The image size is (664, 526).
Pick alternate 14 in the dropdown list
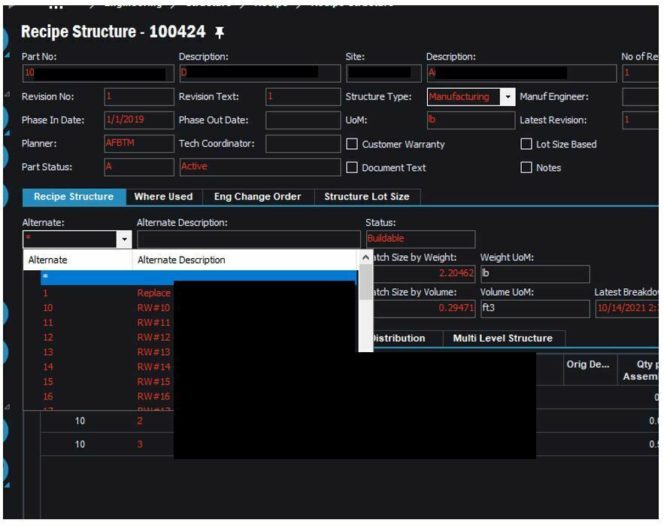coord(108,367)
